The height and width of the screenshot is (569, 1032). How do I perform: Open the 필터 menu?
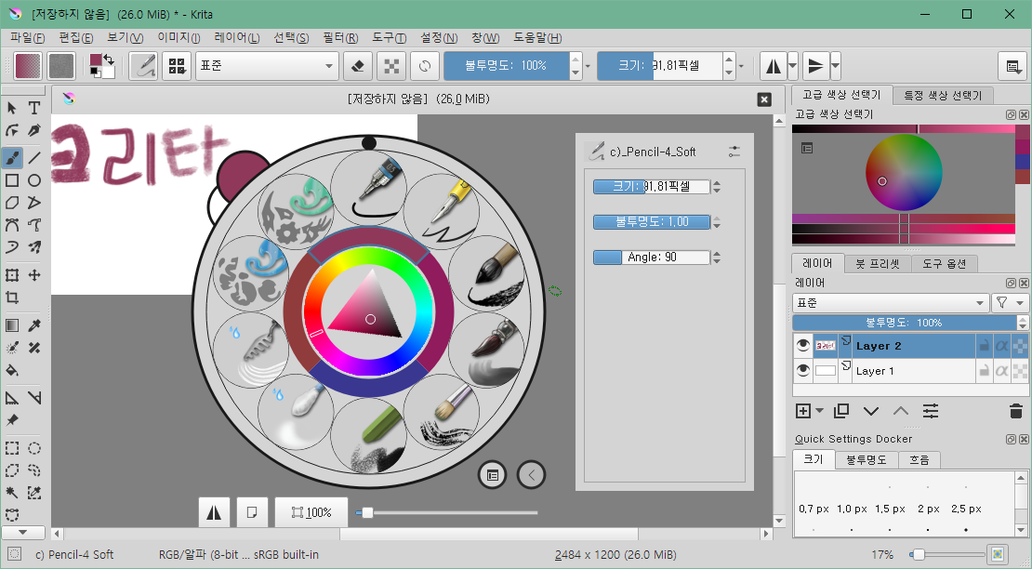click(x=340, y=38)
